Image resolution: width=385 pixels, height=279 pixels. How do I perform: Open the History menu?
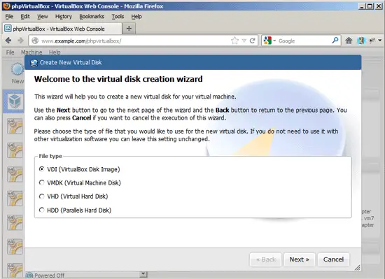(63, 16)
